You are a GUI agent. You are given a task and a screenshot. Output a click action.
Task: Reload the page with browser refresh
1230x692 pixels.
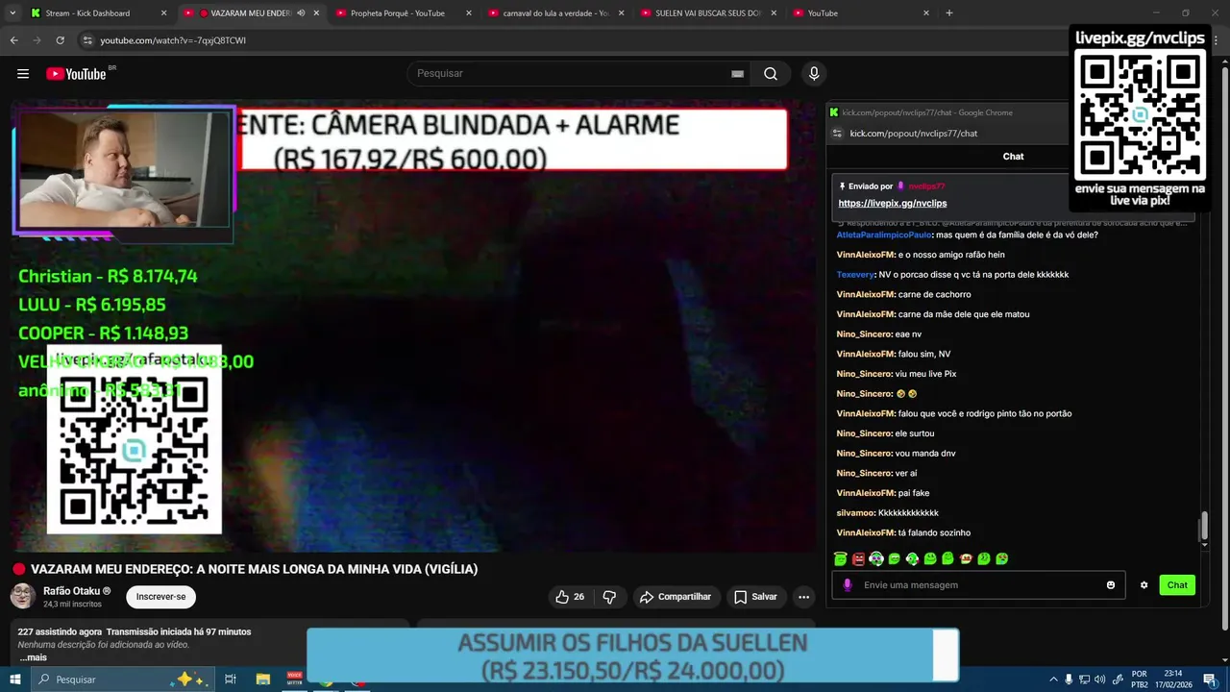click(x=60, y=40)
